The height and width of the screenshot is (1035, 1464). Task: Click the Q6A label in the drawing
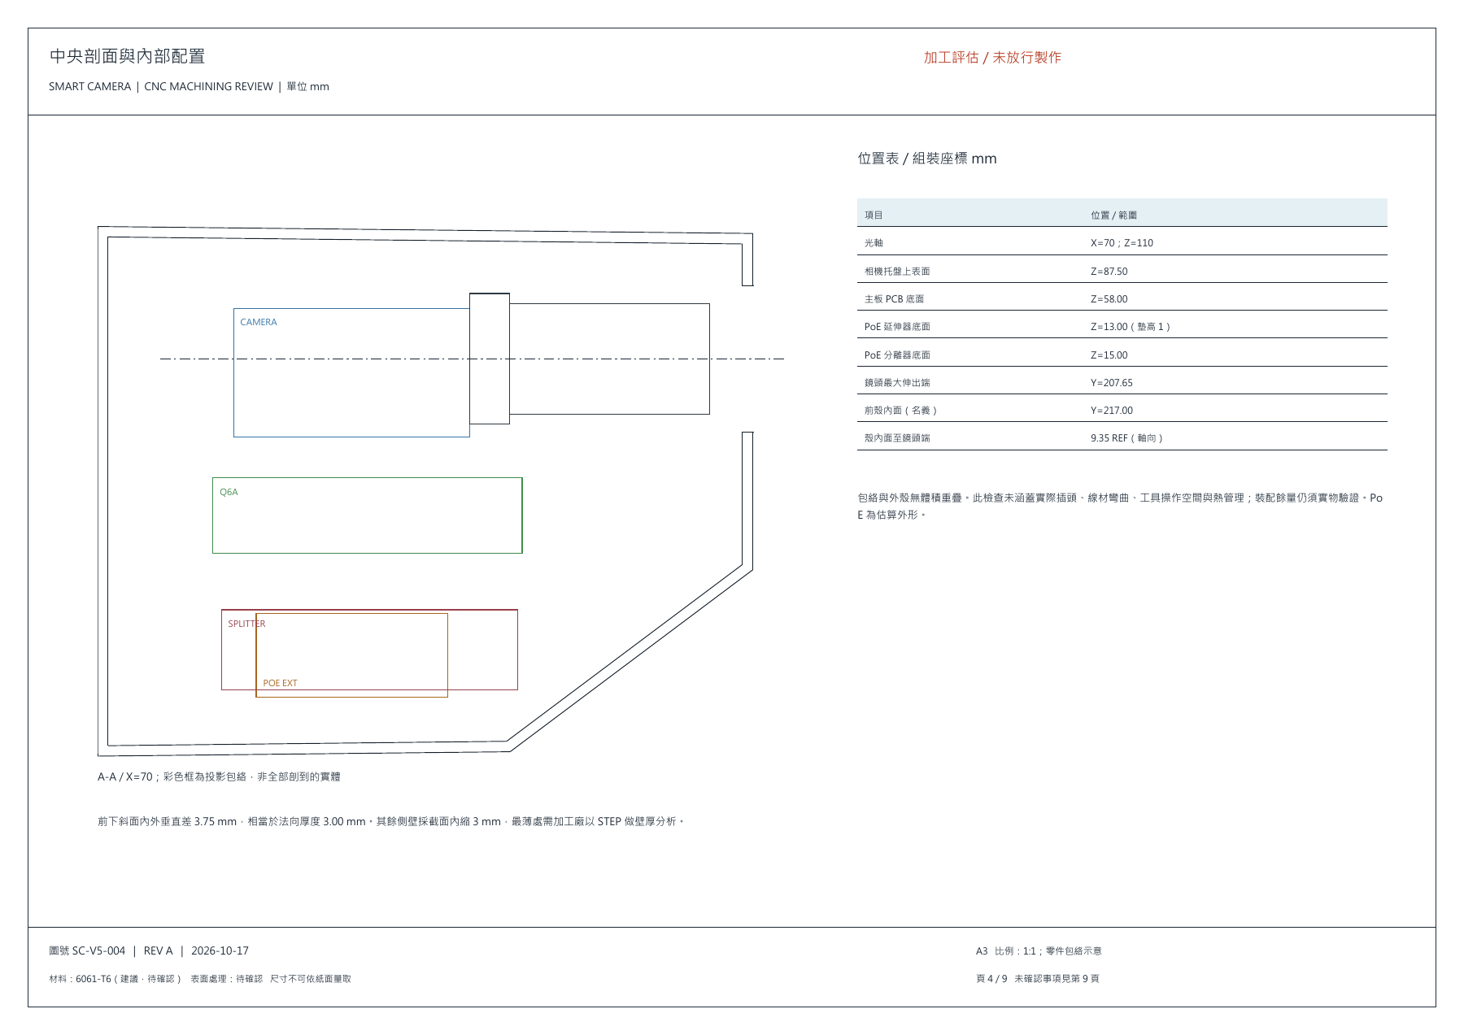tap(229, 492)
